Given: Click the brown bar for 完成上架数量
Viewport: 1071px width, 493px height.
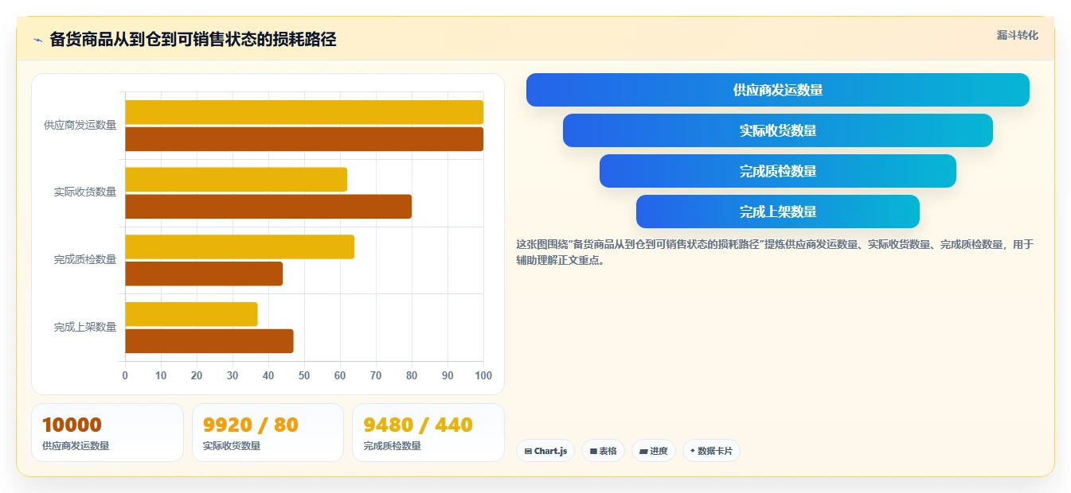Looking at the screenshot, I should [x=209, y=341].
